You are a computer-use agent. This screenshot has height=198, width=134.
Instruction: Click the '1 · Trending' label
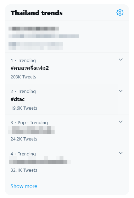[23, 60]
